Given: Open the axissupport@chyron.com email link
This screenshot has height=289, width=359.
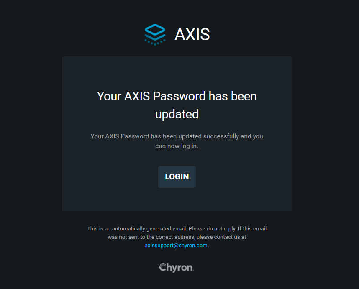Looking at the screenshot, I should (176, 246).
